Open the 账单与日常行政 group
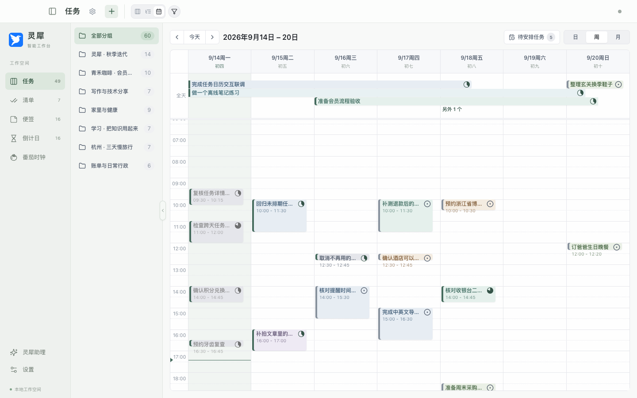Screen dimensions: 637x398 click(116, 166)
